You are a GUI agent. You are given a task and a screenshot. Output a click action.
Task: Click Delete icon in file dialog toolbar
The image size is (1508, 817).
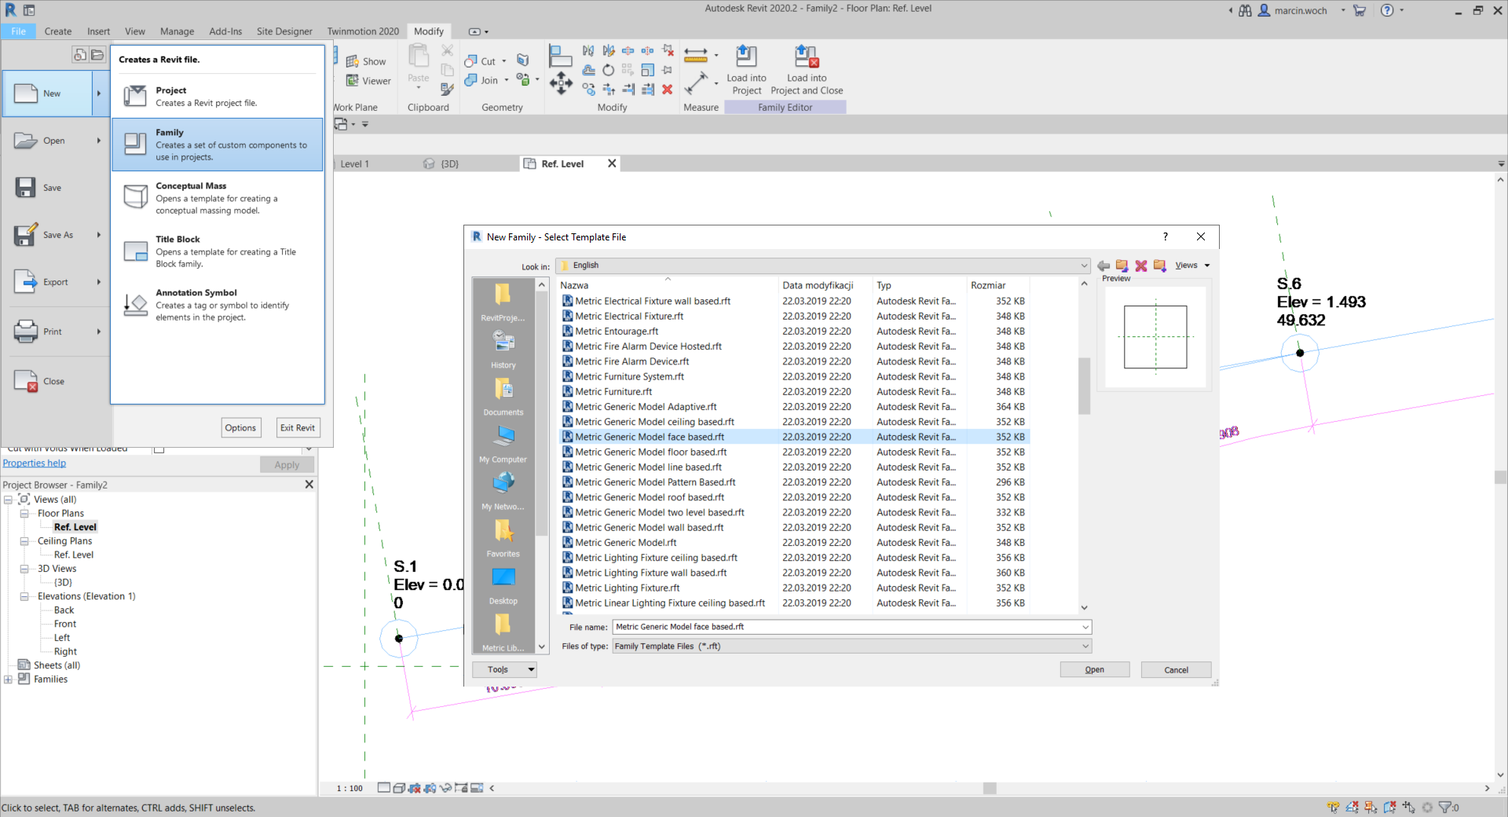pos(1141,266)
